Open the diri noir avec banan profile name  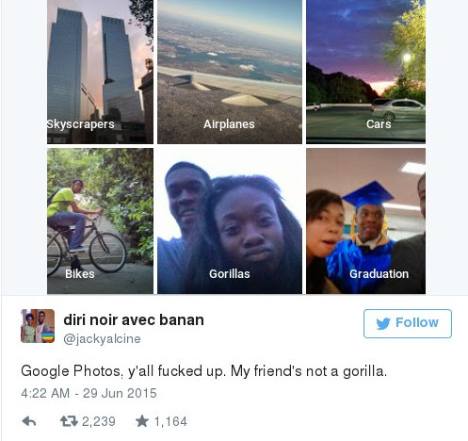click(134, 320)
